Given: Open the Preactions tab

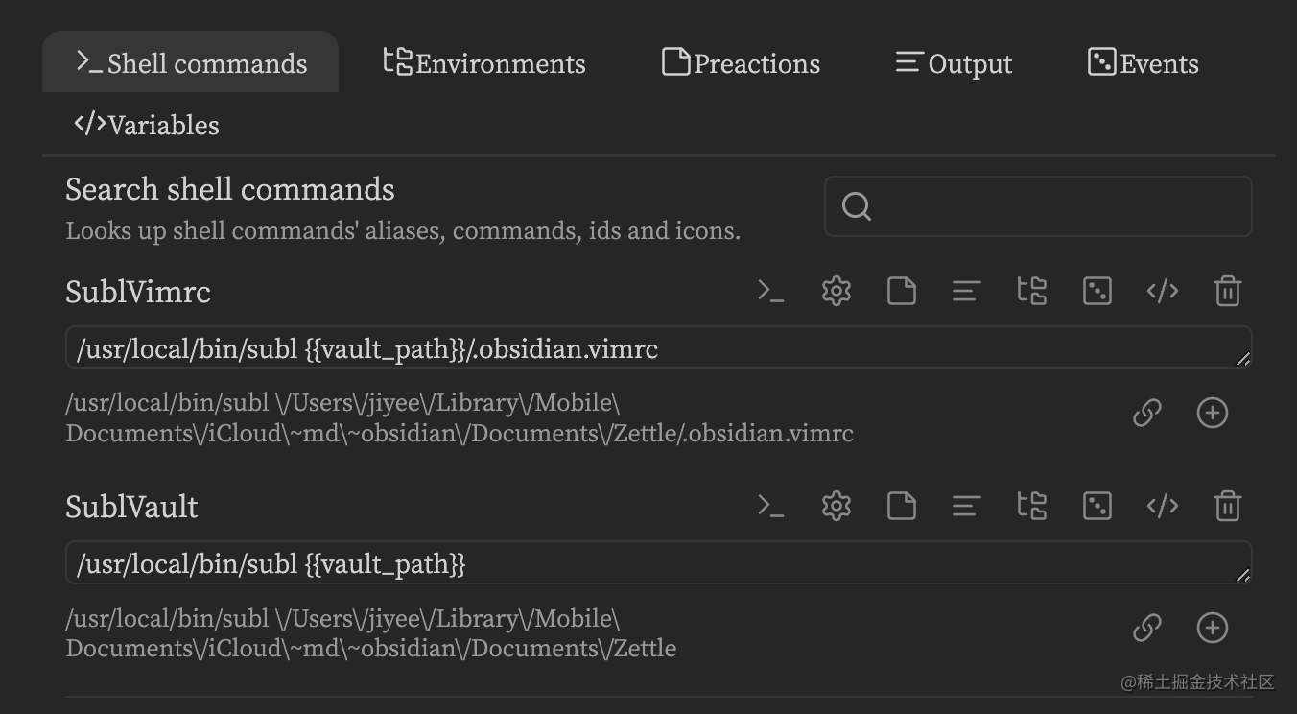Looking at the screenshot, I should click(741, 63).
